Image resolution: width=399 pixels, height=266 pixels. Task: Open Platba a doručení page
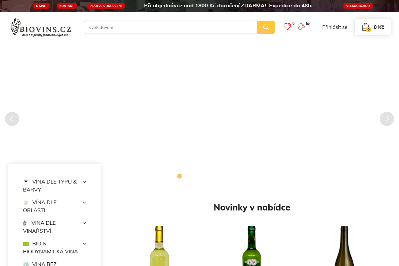[x=106, y=6]
